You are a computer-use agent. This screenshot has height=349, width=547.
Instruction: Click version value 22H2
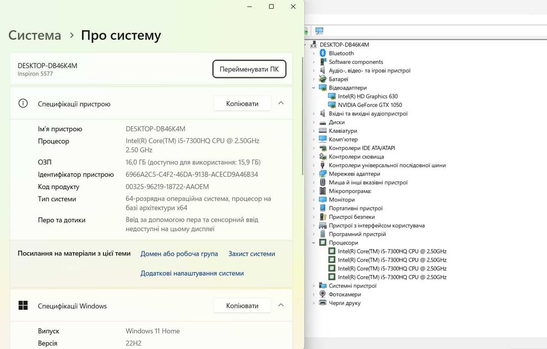tap(133, 343)
